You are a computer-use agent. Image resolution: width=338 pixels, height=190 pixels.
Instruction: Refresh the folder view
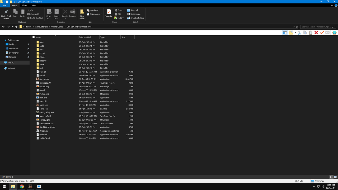click(x=297, y=27)
